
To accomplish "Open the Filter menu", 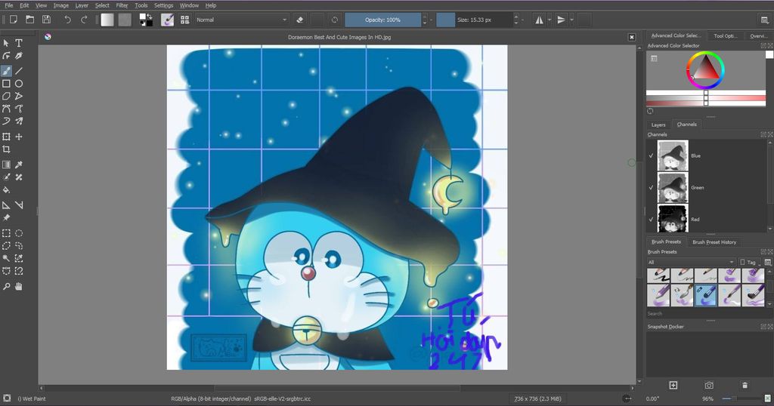I will pyautogui.click(x=122, y=5).
